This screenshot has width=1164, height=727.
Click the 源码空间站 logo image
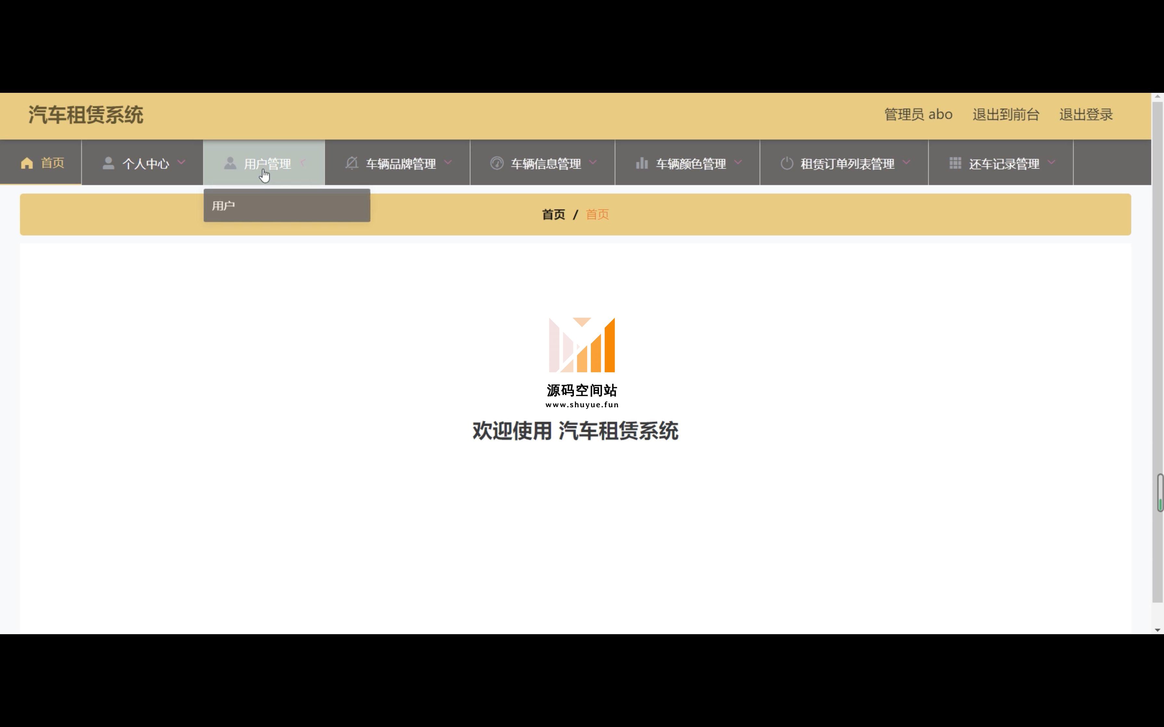point(582,345)
